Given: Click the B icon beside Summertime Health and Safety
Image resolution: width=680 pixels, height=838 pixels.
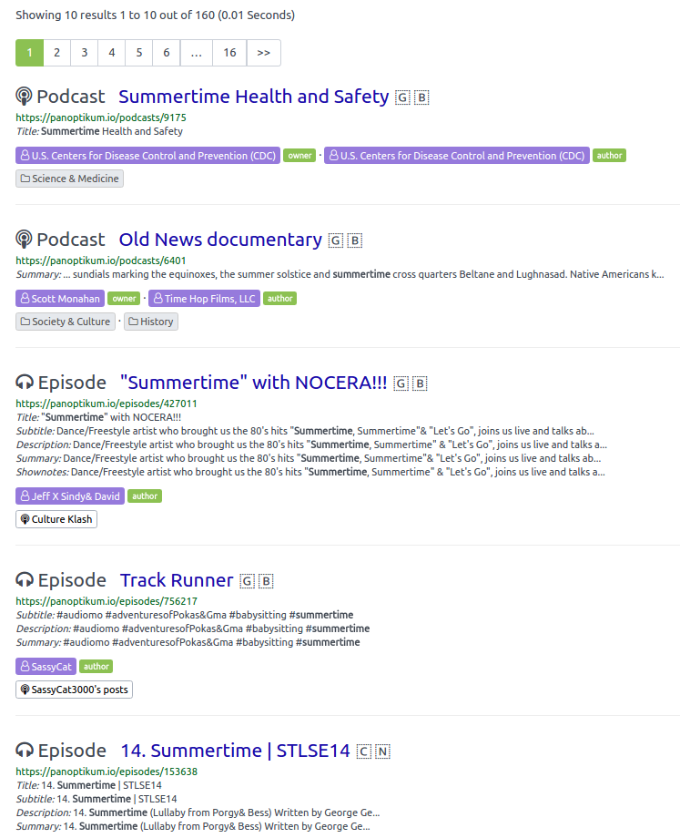Looking at the screenshot, I should 421,97.
